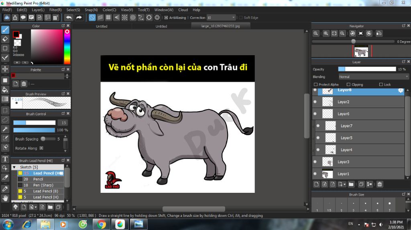Collapse the Sketch brush group
Viewport: 411px width, 230px height.
(14, 167)
